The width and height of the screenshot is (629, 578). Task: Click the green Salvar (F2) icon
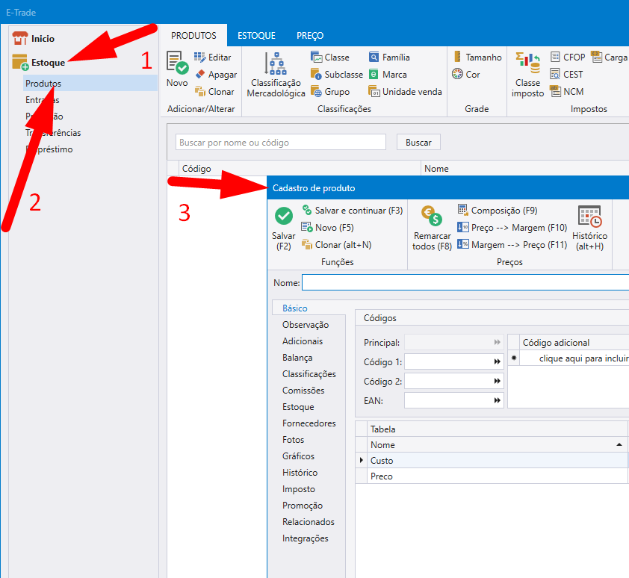[284, 217]
